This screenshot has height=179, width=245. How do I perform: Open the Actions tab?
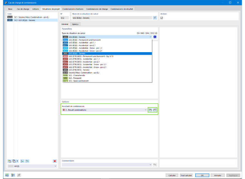tap(36, 9)
